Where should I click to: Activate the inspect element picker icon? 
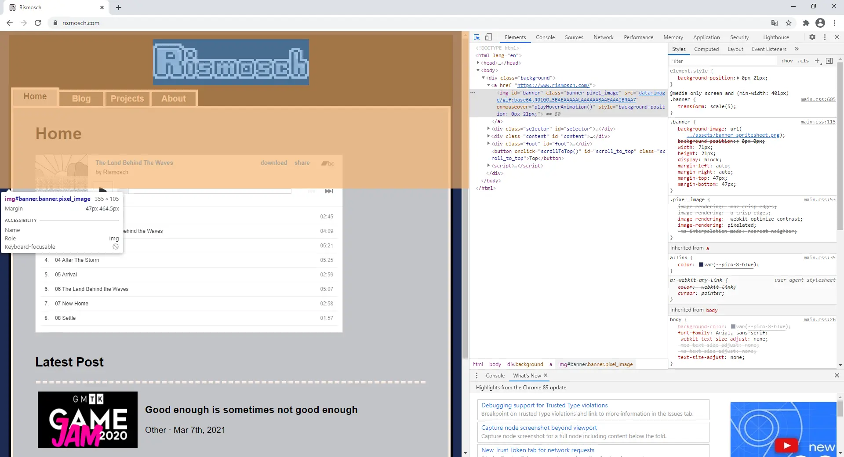(477, 37)
